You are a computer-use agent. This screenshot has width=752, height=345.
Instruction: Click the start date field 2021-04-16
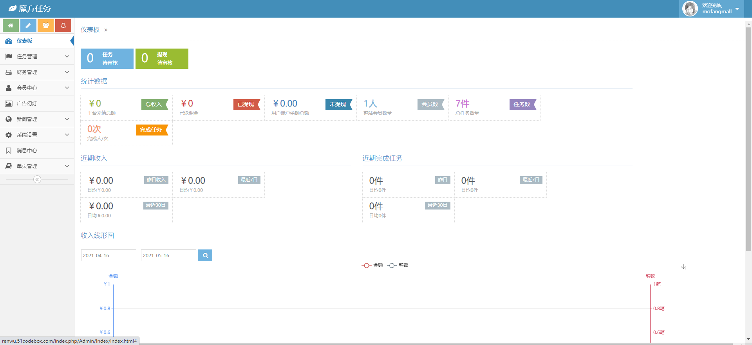point(108,255)
